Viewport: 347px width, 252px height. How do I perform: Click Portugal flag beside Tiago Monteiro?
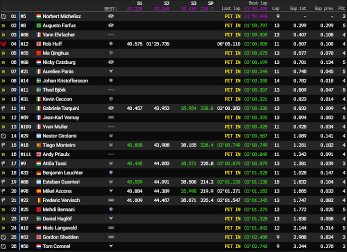pyautogui.click(x=38, y=145)
